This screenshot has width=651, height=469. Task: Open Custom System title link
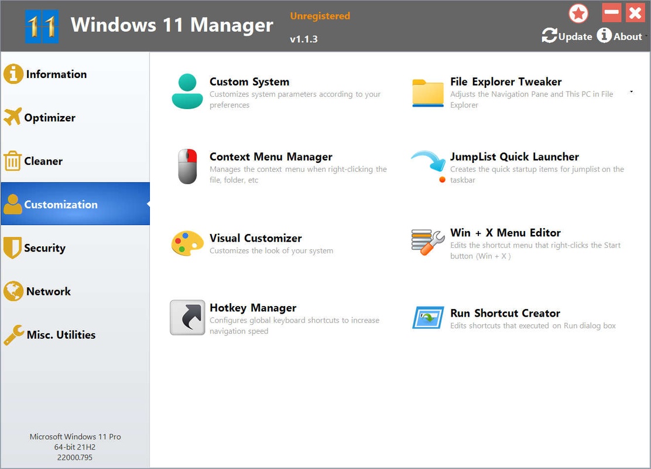[x=249, y=81]
